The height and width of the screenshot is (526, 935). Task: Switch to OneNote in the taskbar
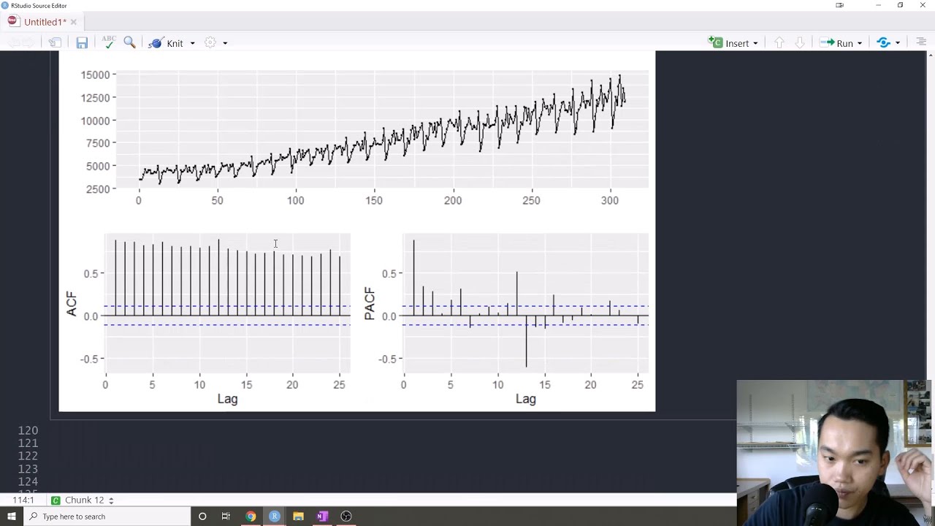click(322, 517)
